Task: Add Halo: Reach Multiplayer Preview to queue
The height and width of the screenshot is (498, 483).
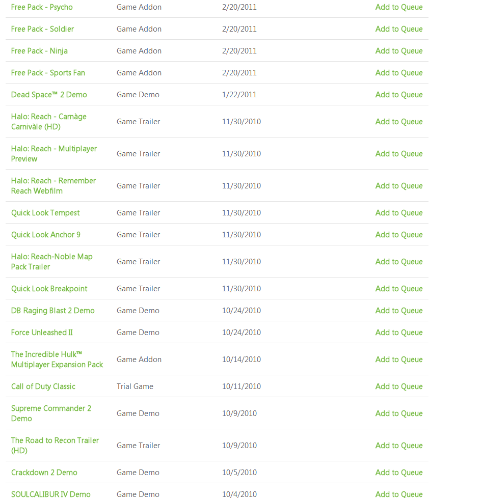Action: [399, 154]
